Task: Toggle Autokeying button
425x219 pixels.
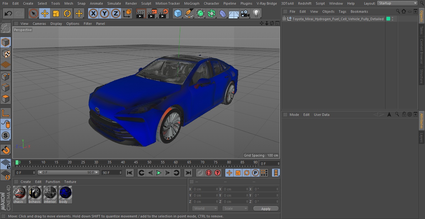Action: [209, 173]
